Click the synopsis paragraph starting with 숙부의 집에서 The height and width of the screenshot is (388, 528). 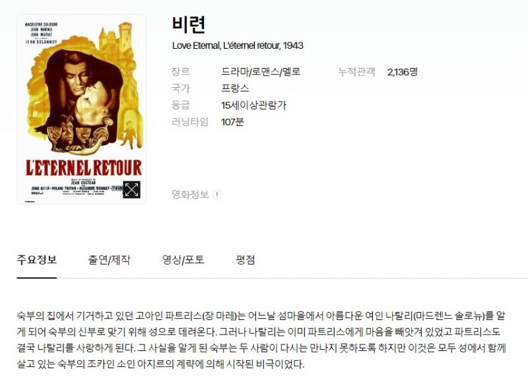(x=261, y=340)
